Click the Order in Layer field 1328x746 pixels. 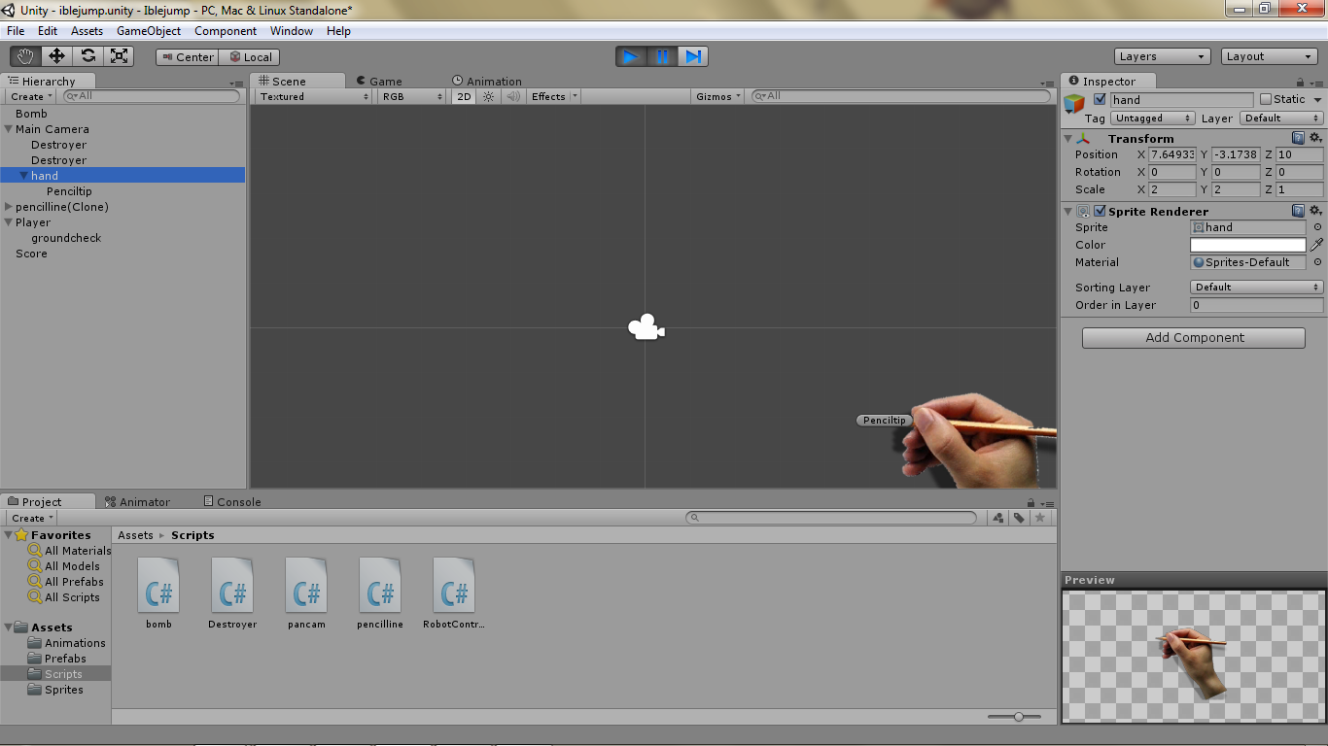point(1256,305)
